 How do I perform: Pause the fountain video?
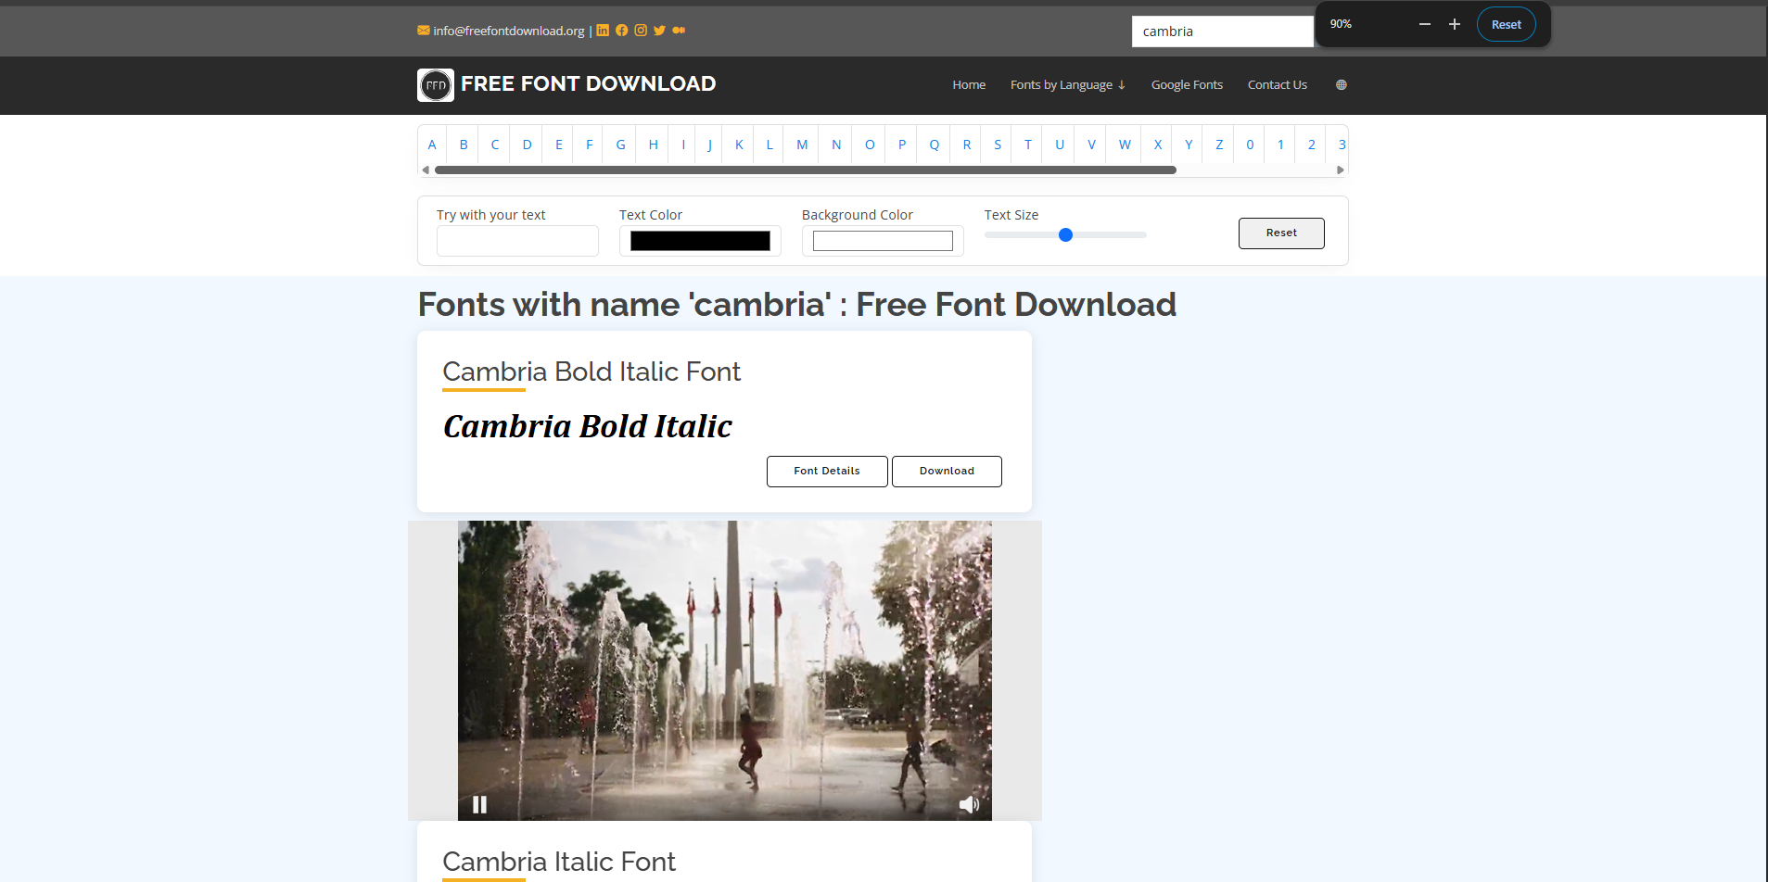(480, 804)
